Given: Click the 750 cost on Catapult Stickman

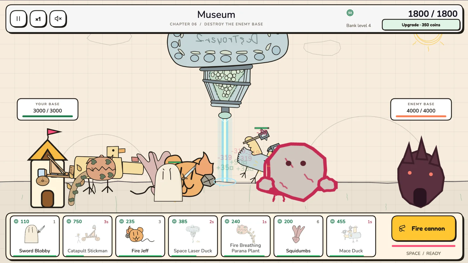Looking at the screenshot, I should tap(78, 222).
